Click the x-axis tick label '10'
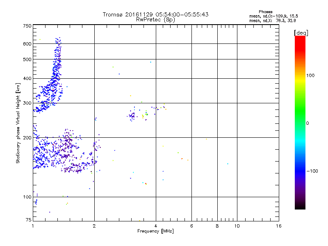This screenshot has height=246, width=328. 237,226
